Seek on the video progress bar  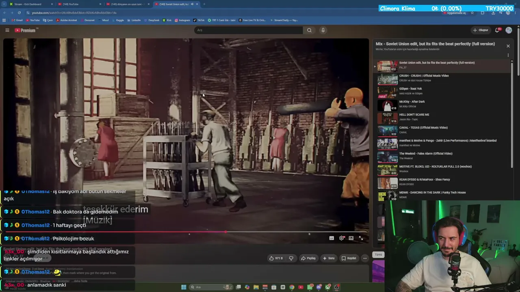(186, 232)
